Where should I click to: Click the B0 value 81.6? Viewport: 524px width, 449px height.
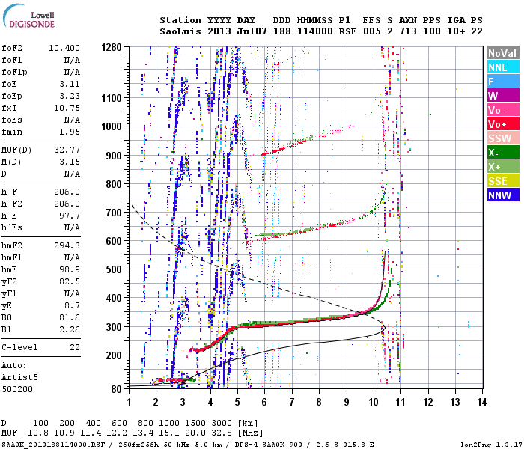pyautogui.click(x=70, y=317)
